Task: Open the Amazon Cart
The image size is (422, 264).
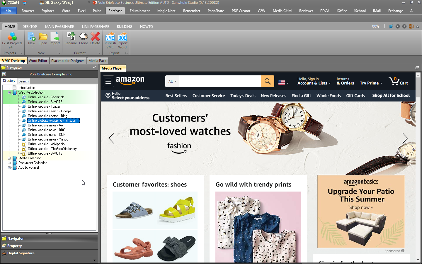Action: (x=398, y=81)
